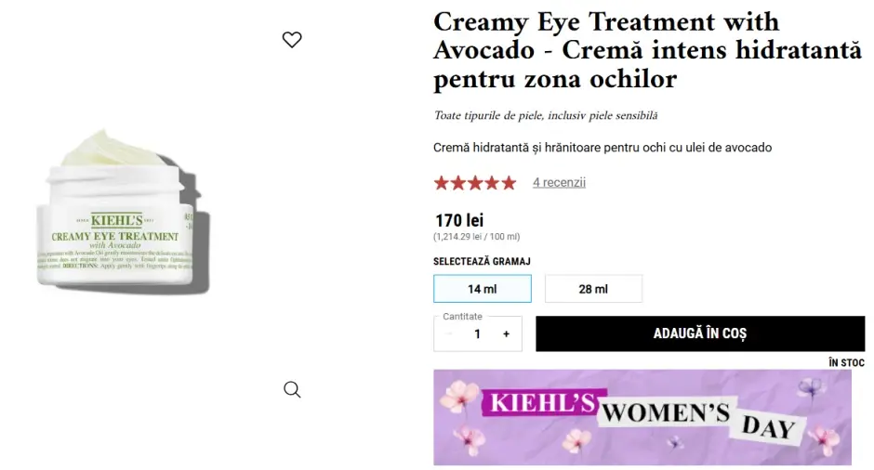The width and height of the screenshot is (874, 470).
Task: Focus the Cantitate quantity field
Action: [477, 334]
